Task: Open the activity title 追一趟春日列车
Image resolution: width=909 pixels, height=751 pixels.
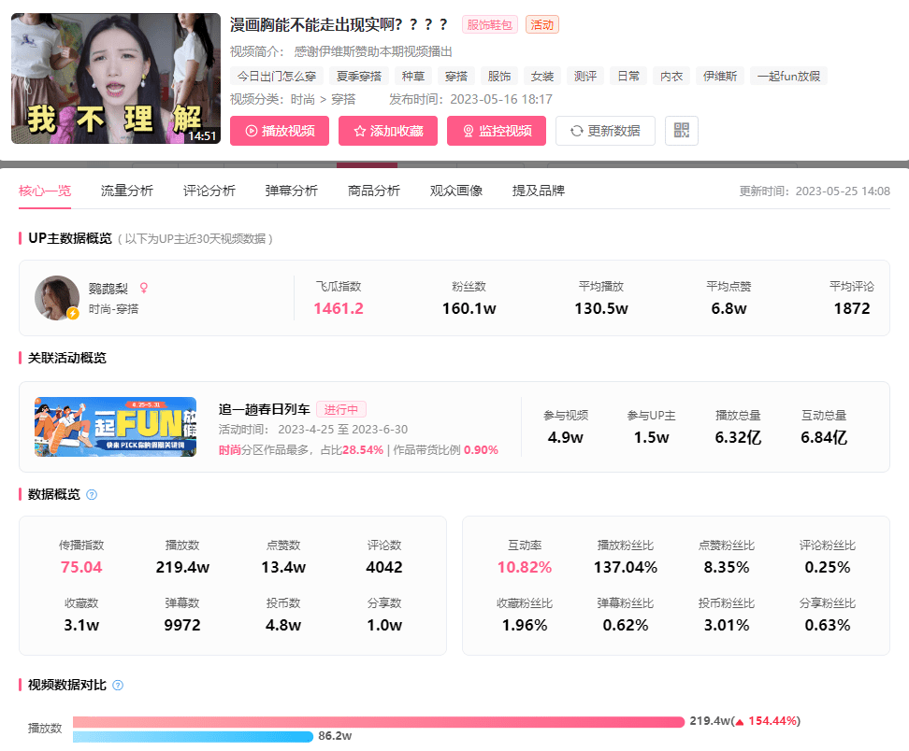Action: (x=265, y=409)
